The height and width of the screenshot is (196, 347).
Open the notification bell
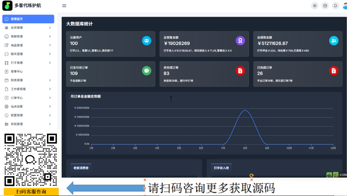336,6
